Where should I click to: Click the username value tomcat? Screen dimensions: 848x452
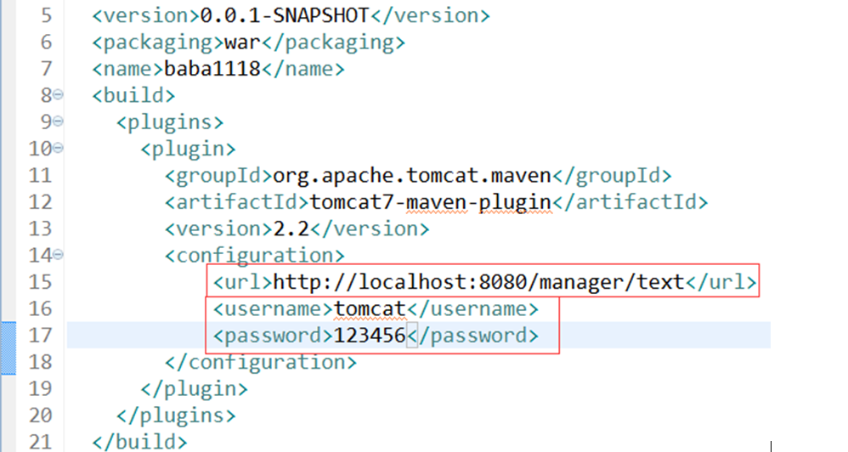(x=370, y=308)
